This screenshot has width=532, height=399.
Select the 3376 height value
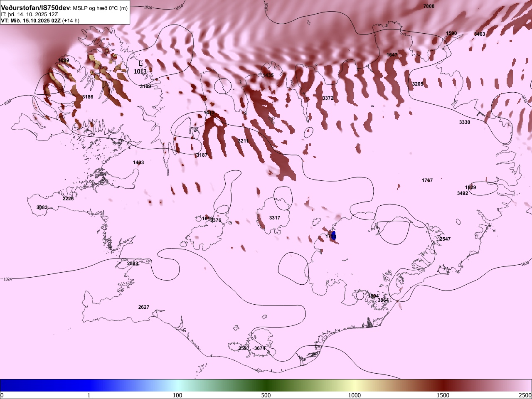216,220
